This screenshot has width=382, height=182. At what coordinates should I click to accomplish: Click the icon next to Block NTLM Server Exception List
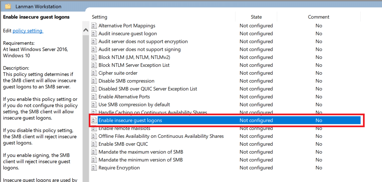[94, 65]
